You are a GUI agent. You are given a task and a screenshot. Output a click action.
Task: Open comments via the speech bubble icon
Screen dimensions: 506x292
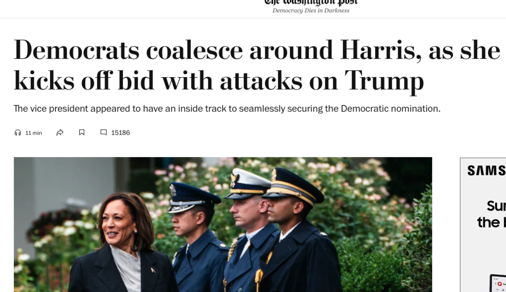pyautogui.click(x=103, y=132)
